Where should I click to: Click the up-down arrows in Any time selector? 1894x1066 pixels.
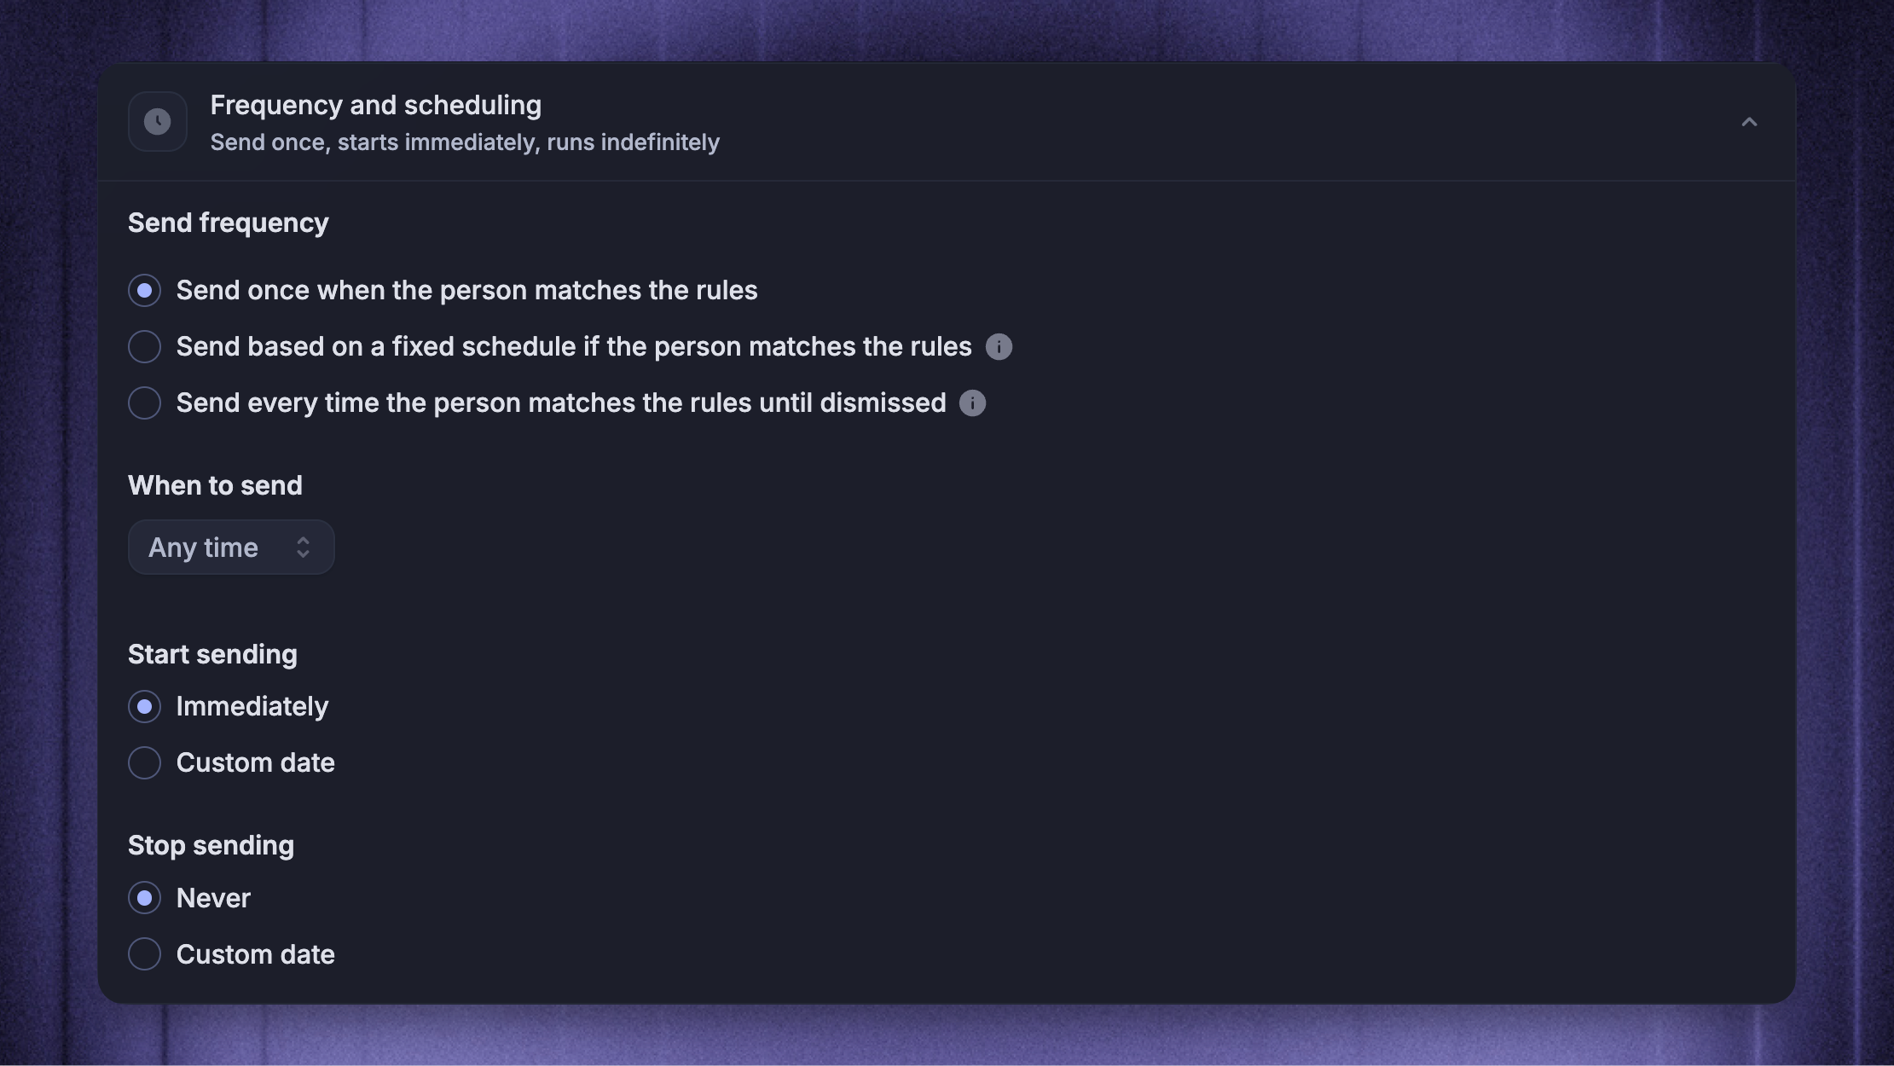(303, 547)
